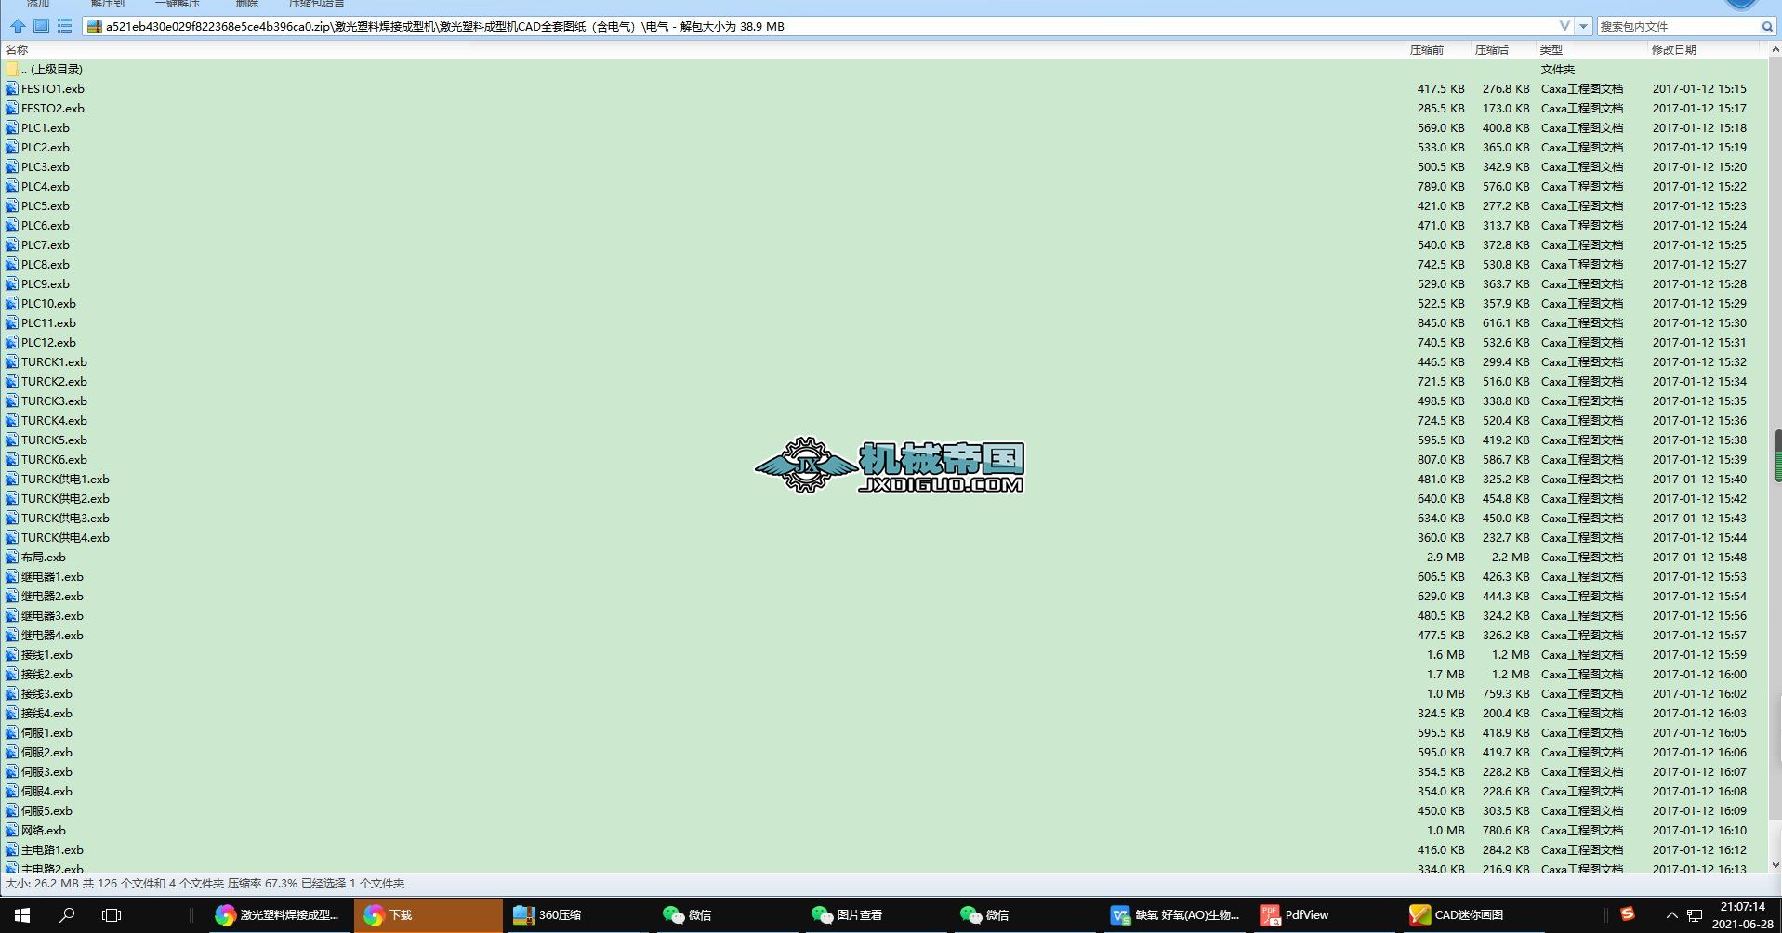The height and width of the screenshot is (933, 1782).
Task: Open the Windows Start menu
Action: click(x=22, y=915)
